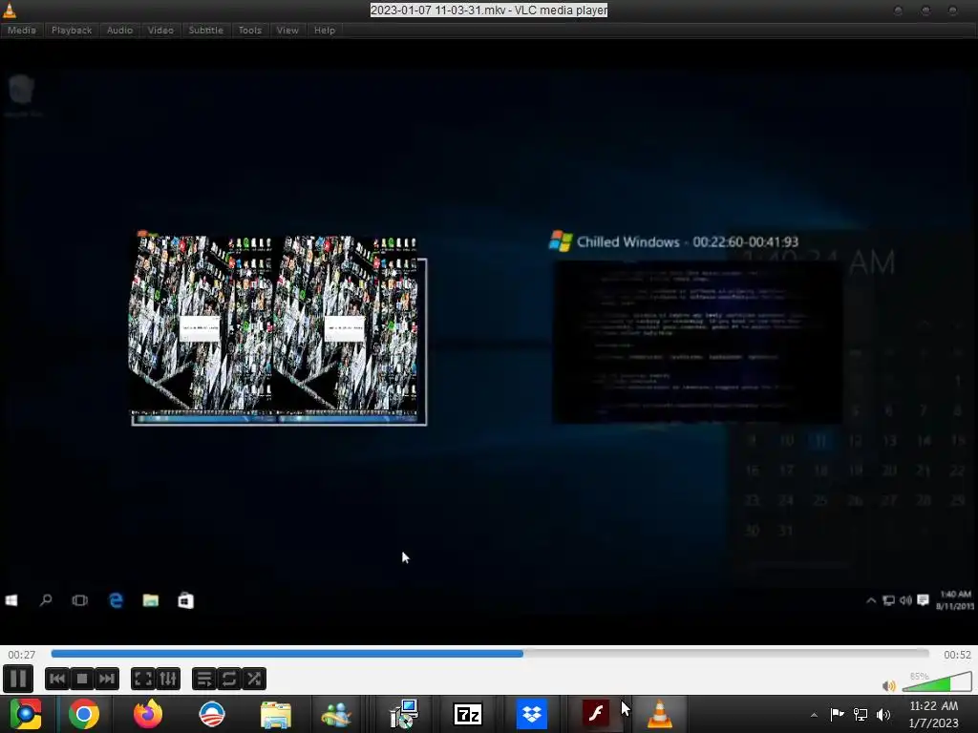
Task: Stop playback with the stop button
Action: (x=82, y=679)
